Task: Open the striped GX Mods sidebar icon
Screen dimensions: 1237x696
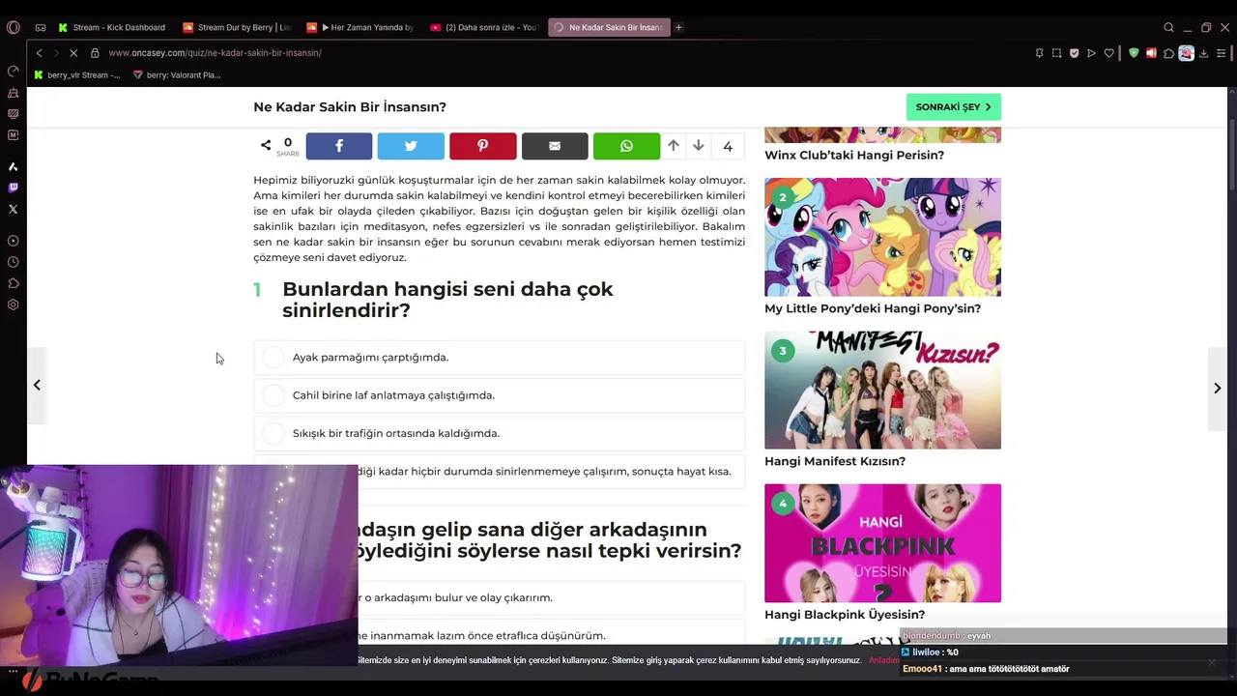Action: tap(13, 113)
